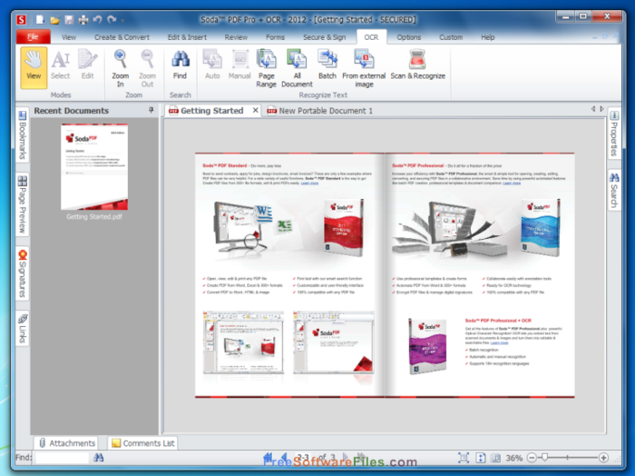Viewport: 635px width, 476px height.
Task: Recognize text for a Page Range
Action: point(267,68)
